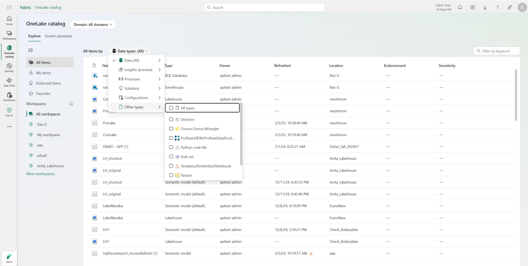This screenshot has width=528, height=266.
Task: Click DEMO - APP (1) semantic model icon
Action: pyautogui.click(x=95, y=146)
